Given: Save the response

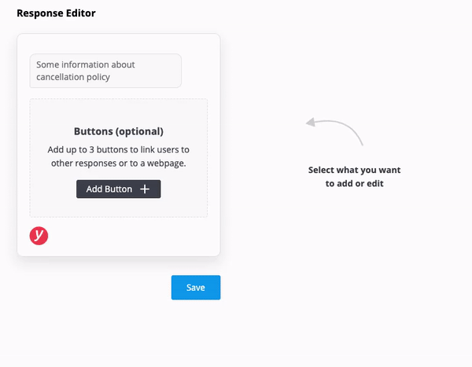Looking at the screenshot, I should click(x=196, y=288).
